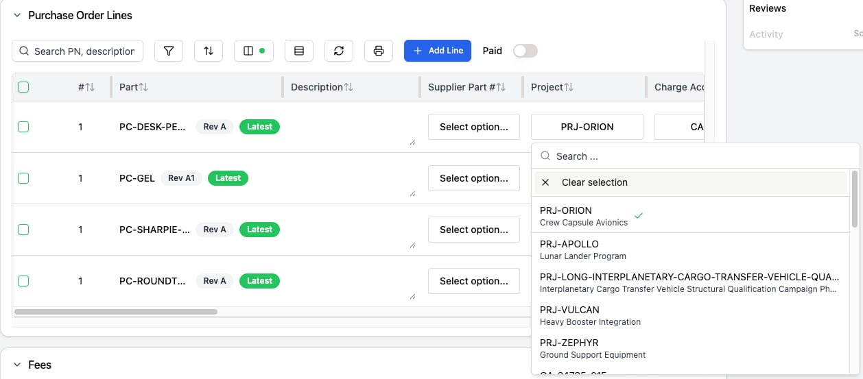Choose PRJ-ORION Crew Capsule Avionics option

coord(691,216)
